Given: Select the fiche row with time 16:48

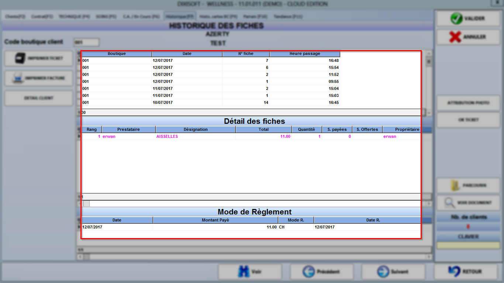Looking at the screenshot, I should pos(211,60).
